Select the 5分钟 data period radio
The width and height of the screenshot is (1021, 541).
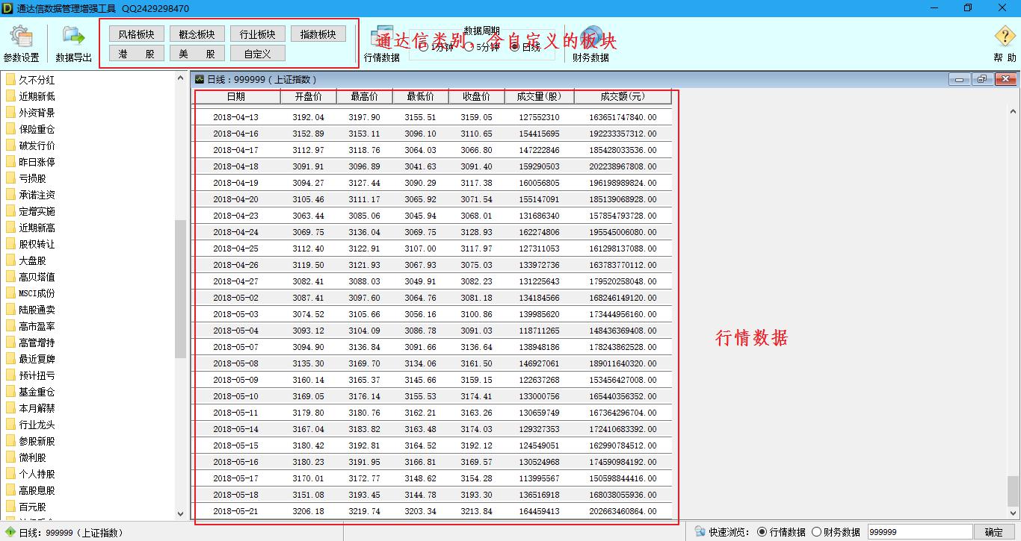tap(469, 47)
